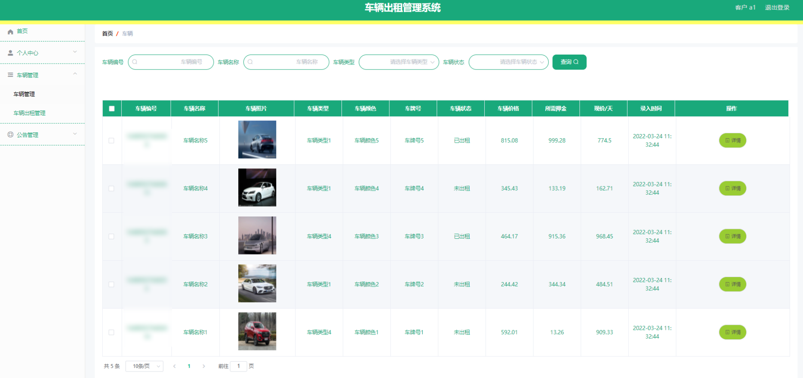Focus the 前往 page number input
Viewport: 803px width, 378px height.
pos(238,366)
